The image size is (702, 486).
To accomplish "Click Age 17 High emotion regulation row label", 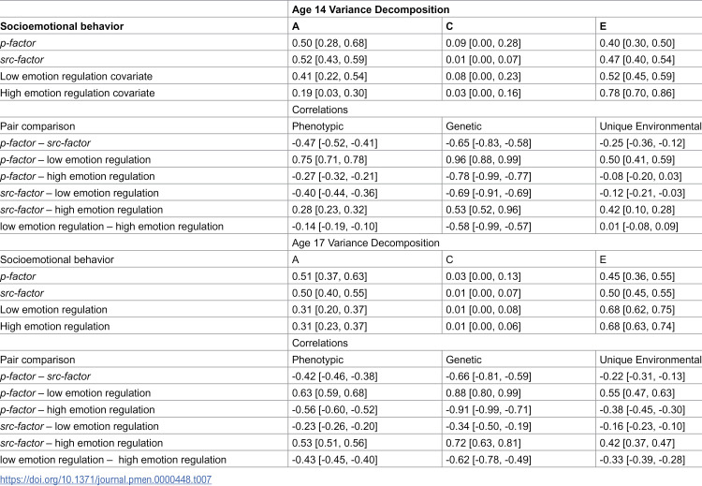I will [x=54, y=326].
